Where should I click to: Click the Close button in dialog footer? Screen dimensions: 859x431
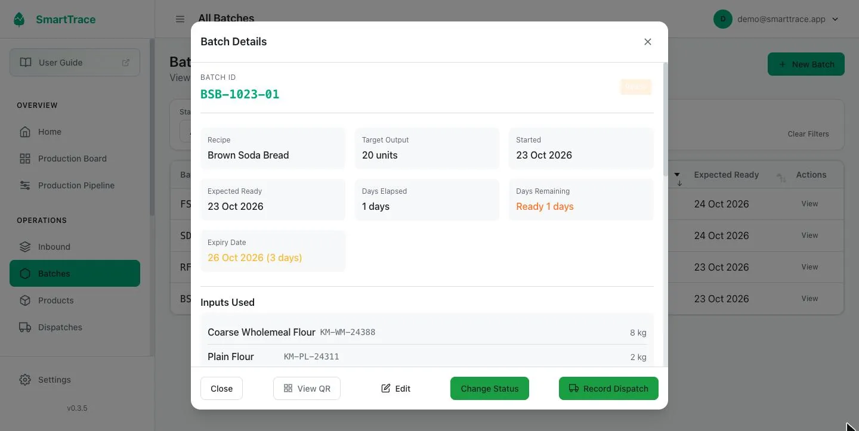(x=221, y=388)
